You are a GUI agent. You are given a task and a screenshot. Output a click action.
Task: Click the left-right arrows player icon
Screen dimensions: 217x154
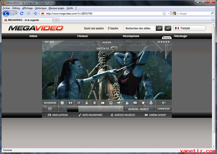[70, 103]
